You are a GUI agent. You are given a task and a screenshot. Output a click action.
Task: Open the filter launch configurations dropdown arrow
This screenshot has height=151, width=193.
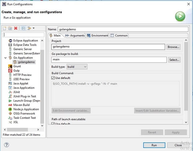pyautogui.click(x=33, y=28)
